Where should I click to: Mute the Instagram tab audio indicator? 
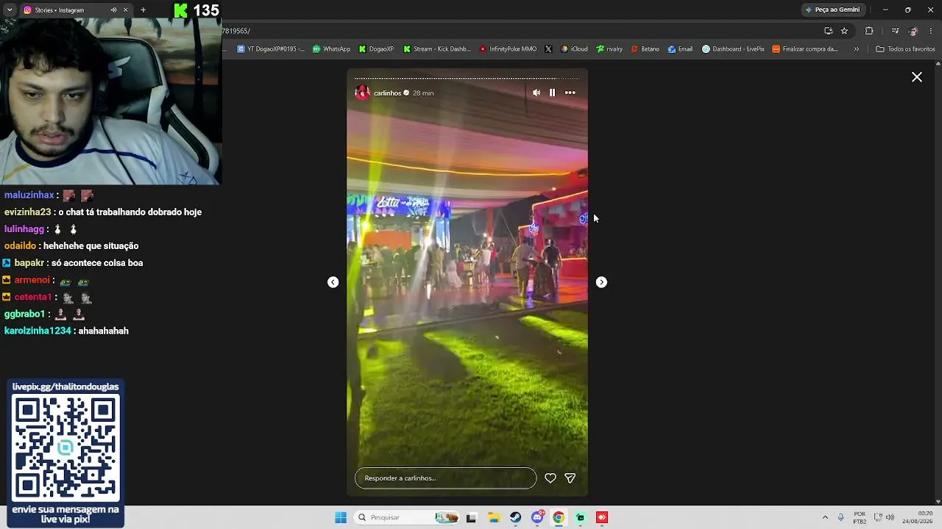[x=113, y=10]
